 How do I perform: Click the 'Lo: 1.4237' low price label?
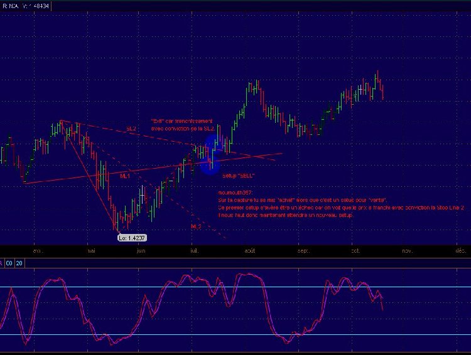[x=132, y=238]
